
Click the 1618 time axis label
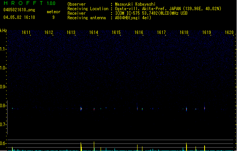[184, 32]
